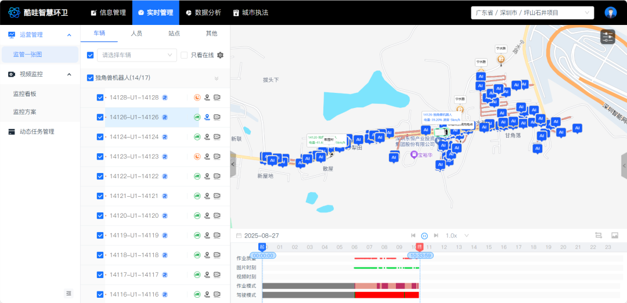
Task: Click the location pin icon for vehicle 14126-U1-14126
Action: click(207, 117)
